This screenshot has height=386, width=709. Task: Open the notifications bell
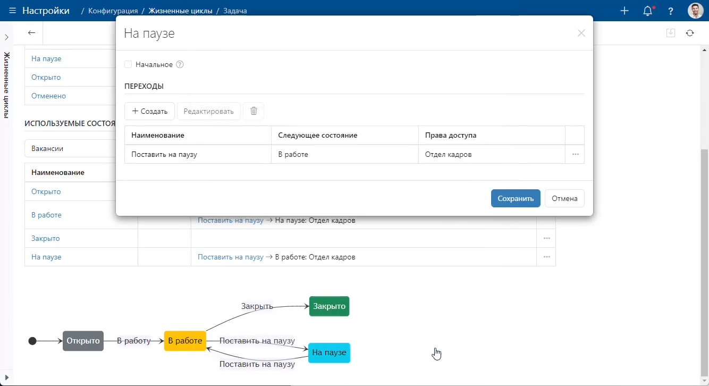point(648,11)
